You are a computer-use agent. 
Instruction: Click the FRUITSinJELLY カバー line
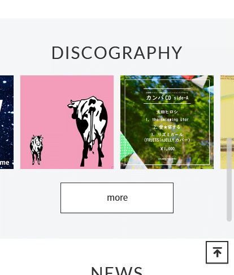coord(167,140)
